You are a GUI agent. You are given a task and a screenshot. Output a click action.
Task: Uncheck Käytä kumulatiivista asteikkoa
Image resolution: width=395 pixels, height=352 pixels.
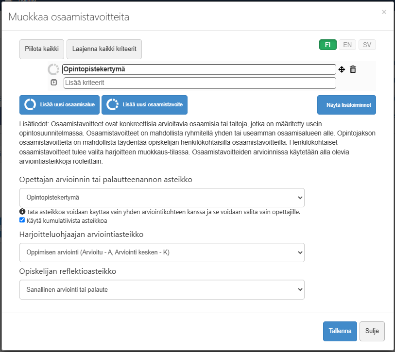point(22,220)
